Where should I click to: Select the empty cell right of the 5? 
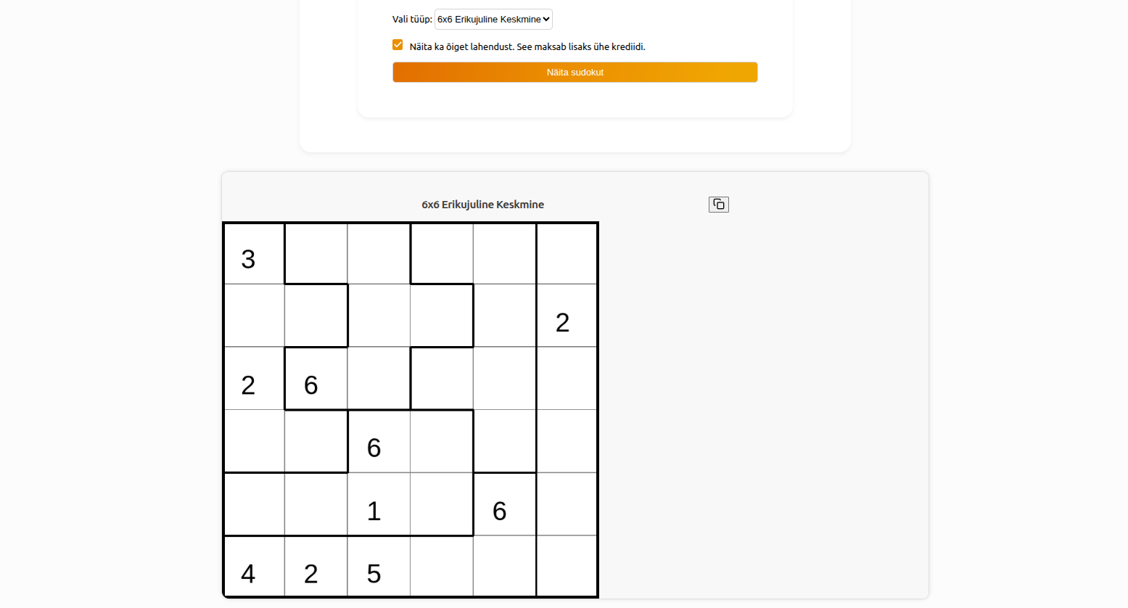pos(442,567)
